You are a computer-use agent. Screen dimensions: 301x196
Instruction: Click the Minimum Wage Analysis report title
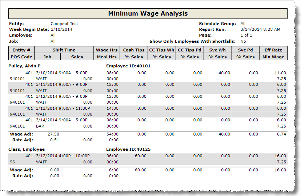click(148, 14)
